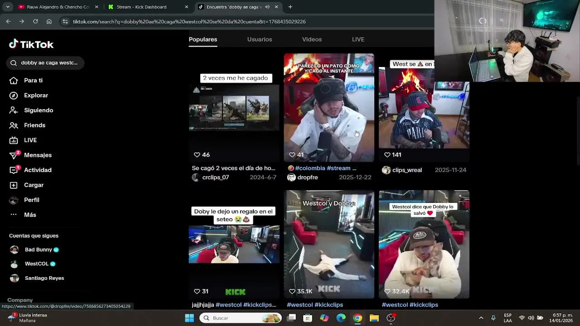Click the address bar URL

click(x=189, y=21)
